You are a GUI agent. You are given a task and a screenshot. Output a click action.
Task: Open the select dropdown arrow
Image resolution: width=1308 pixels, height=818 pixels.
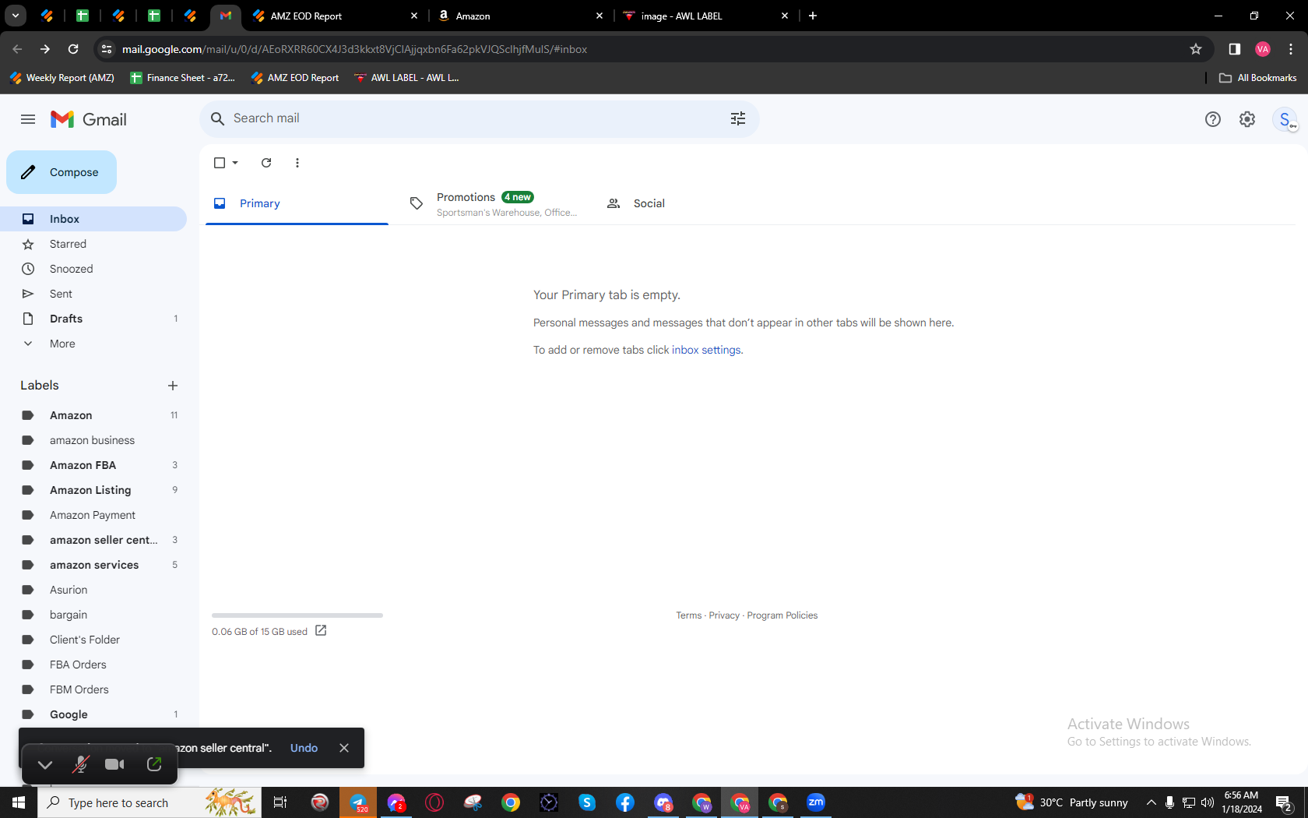tap(235, 163)
